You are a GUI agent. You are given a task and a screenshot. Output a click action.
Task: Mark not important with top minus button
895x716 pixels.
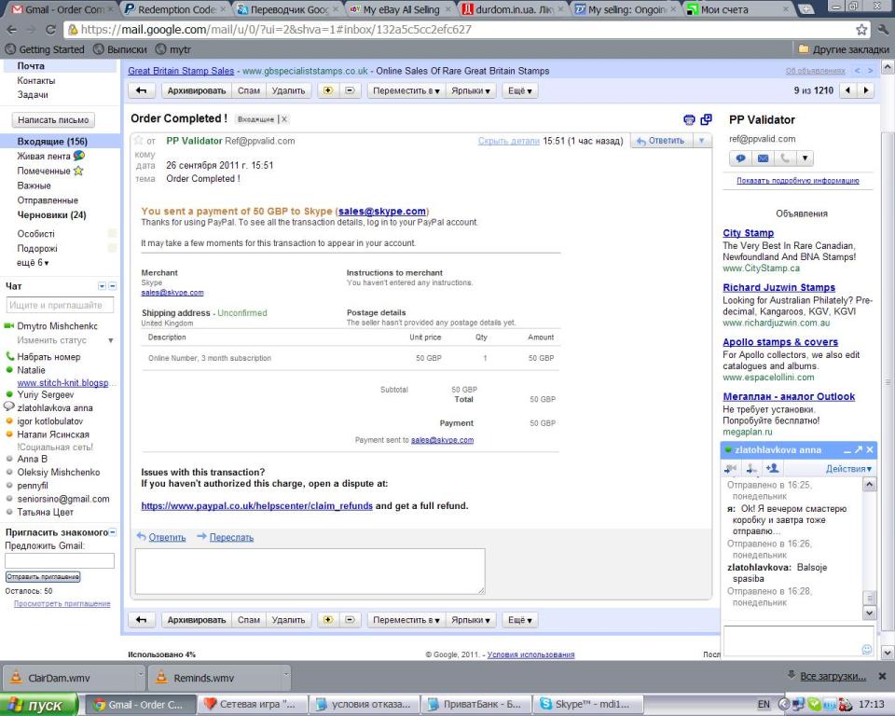[350, 90]
